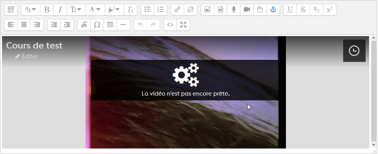Click the insert link chain icon
The width and height of the screenshot is (378, 154).
(177, 10)
